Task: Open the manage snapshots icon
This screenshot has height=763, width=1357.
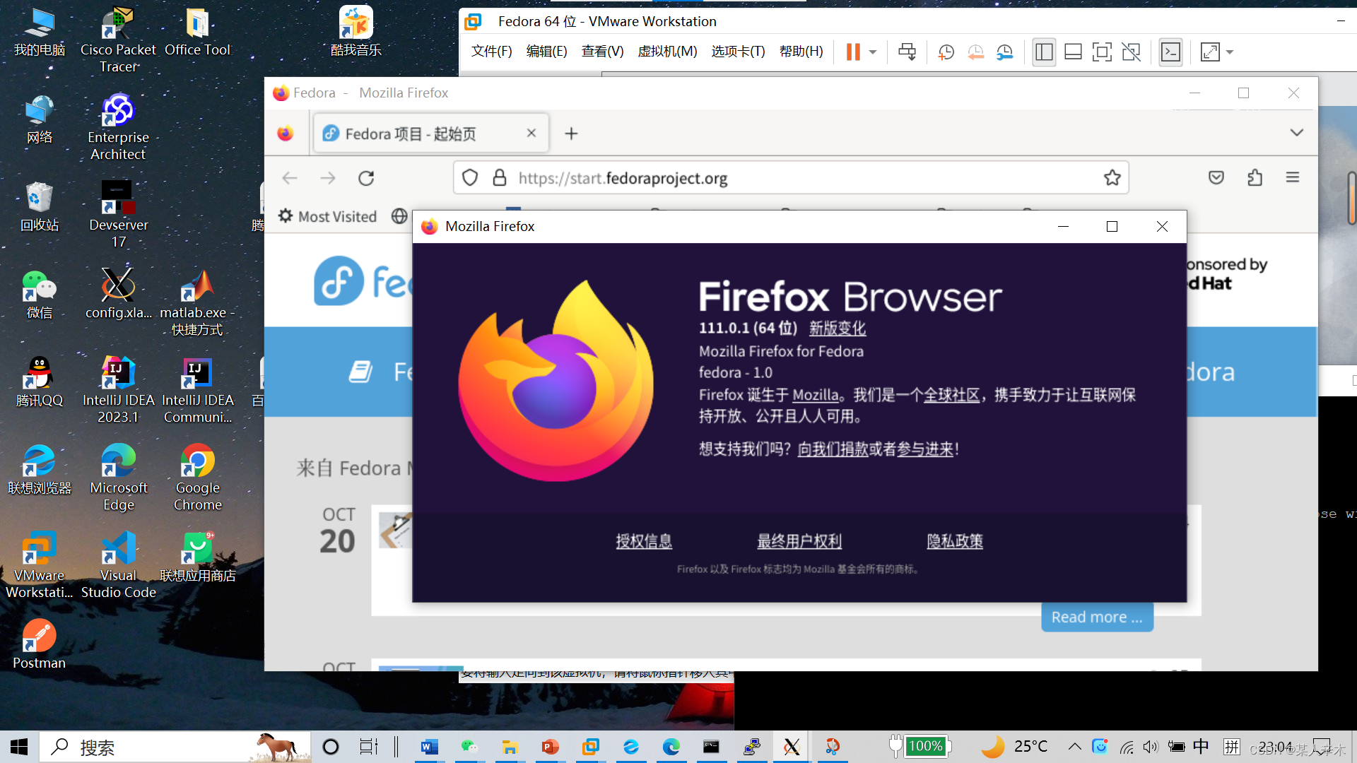Action: pos(1004,52)
